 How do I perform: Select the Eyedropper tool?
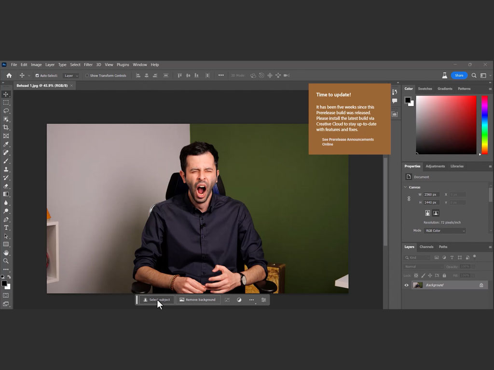click(x=6, y=144)
